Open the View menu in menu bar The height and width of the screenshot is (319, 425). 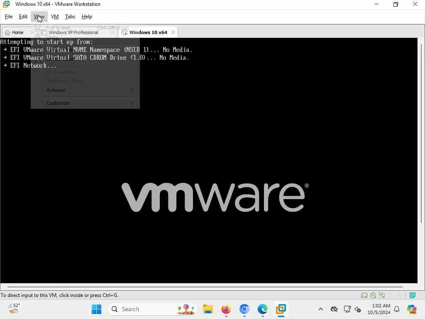click(39, 17)
